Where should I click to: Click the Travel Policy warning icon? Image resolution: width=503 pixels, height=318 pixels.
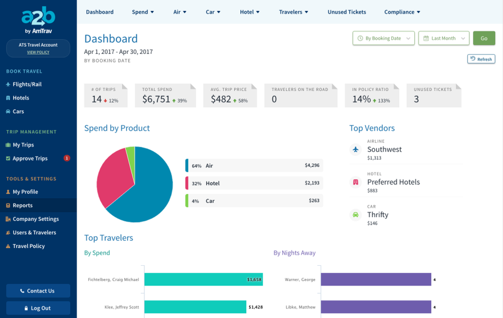click(x=8, y=246)
